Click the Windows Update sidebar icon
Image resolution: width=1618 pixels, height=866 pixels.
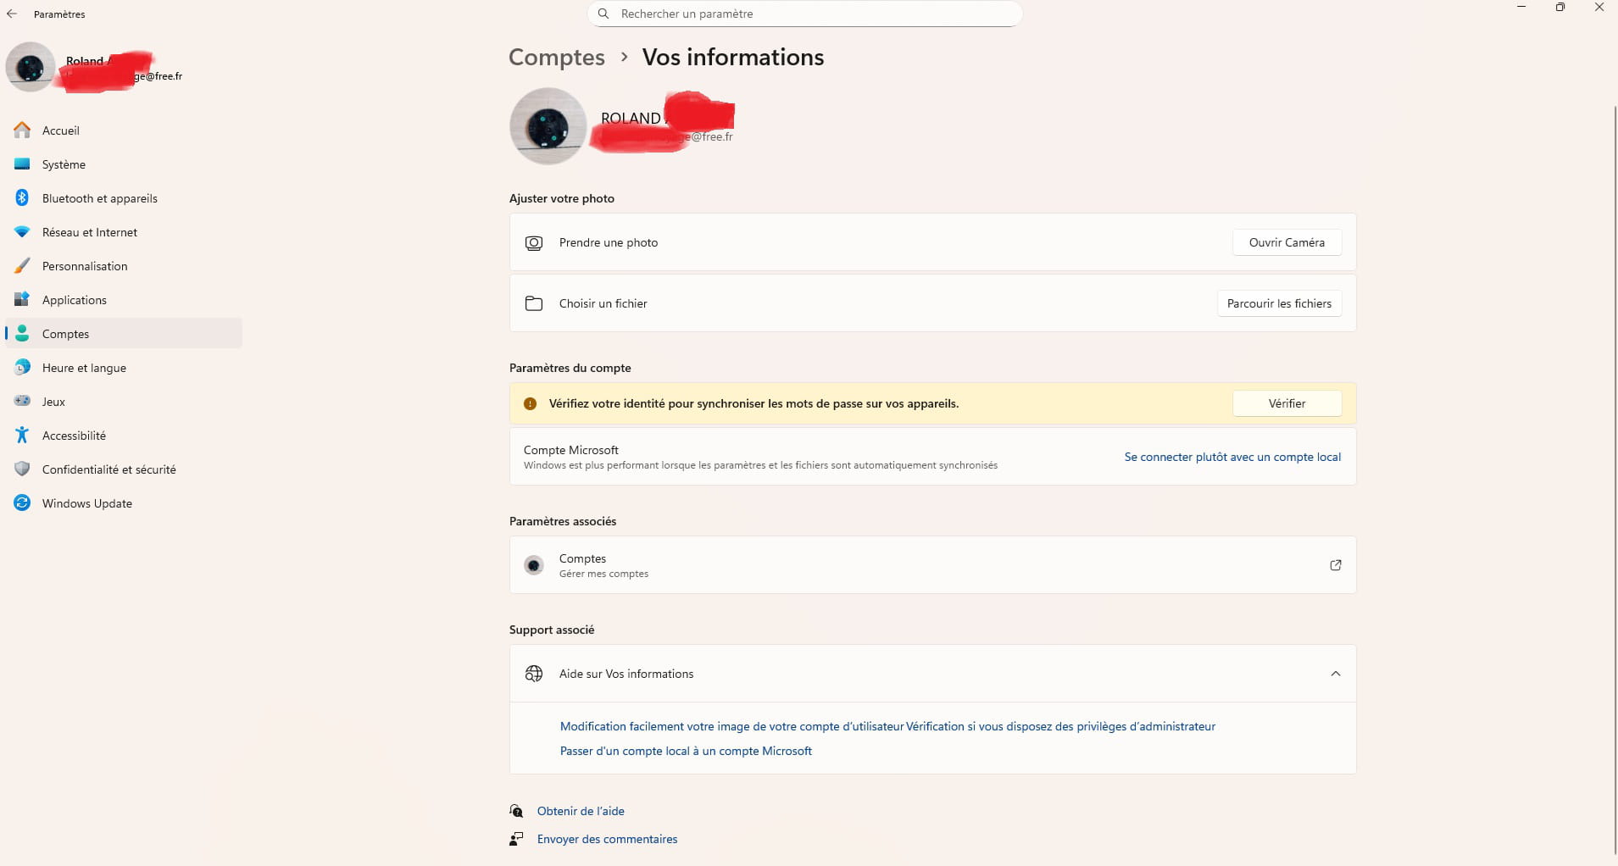(22, 502)
